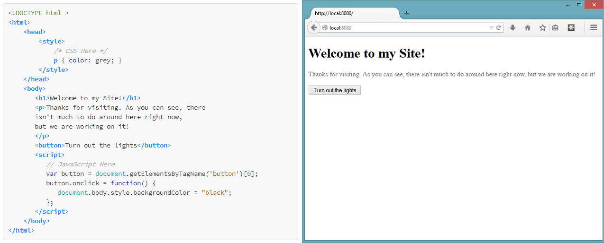
Task: Click the '<!DOCTYPE html >' code line
Action: point(38,13)
